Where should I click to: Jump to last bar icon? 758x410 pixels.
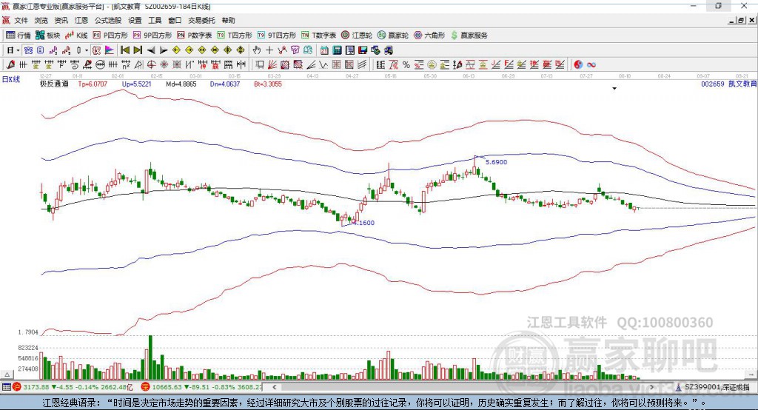[x=138, y=50]
